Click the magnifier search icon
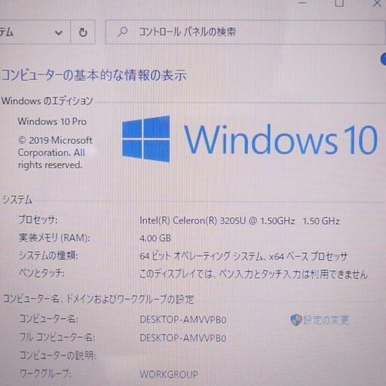 (123, 32)
